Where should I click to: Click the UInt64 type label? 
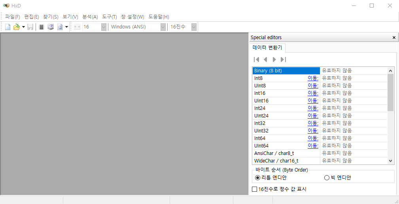coord(261,146)
